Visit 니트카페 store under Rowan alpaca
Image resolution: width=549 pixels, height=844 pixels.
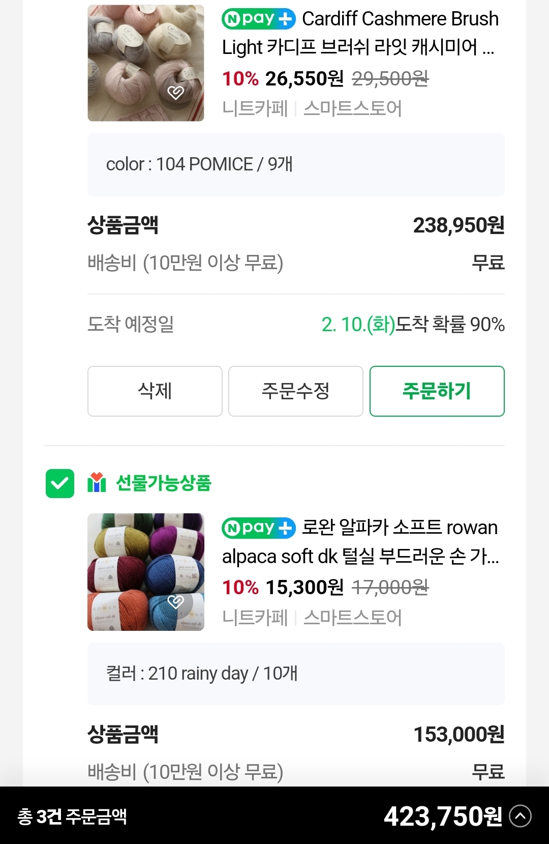(255, 618)
